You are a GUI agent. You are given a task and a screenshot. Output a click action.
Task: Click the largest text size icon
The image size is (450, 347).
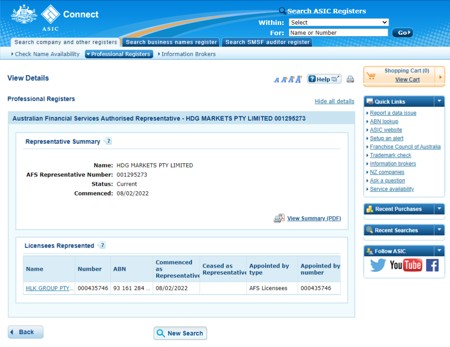pyautogui.click(x=299, y=79)
